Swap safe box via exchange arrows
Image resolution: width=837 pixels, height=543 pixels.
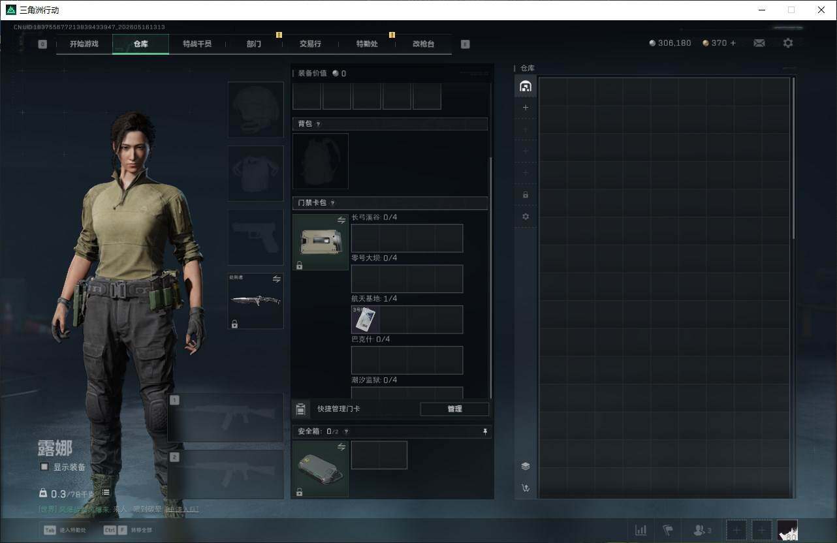(x=341, y=447)
